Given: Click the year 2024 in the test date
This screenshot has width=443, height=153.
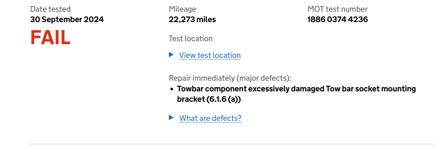Looking at the screenshot, I should pos(94,19).
